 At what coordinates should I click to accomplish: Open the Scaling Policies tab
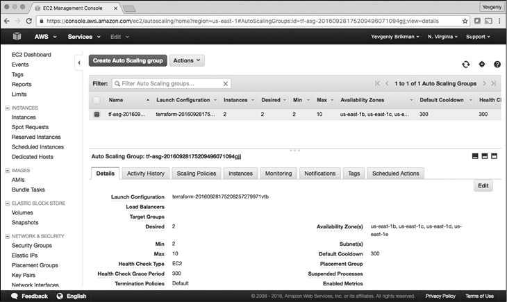(197, 173)
